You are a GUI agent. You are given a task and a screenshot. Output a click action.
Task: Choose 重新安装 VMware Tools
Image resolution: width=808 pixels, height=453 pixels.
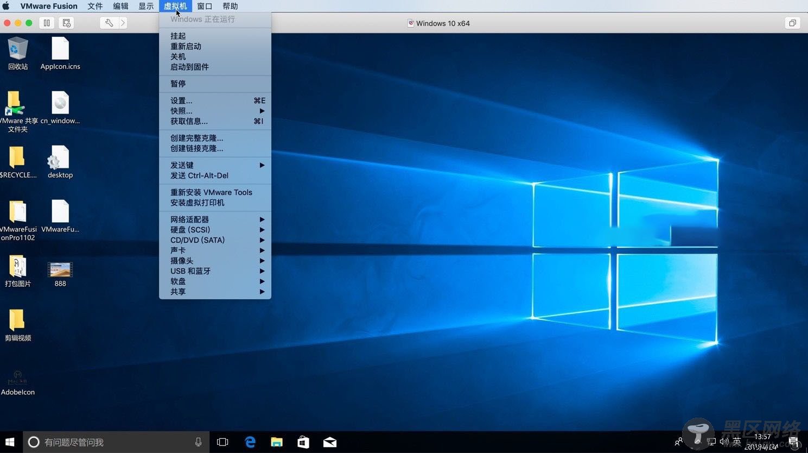coord(215,192)
